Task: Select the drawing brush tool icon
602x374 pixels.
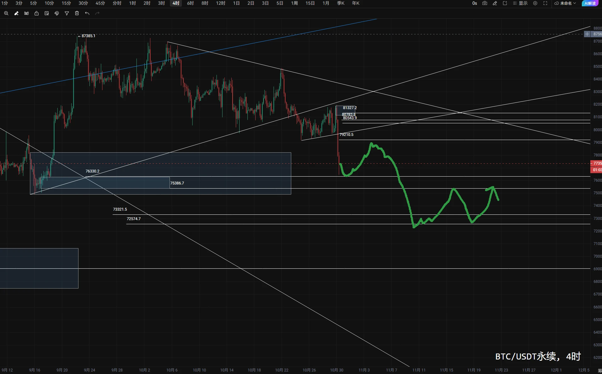Action: [16, 13]
